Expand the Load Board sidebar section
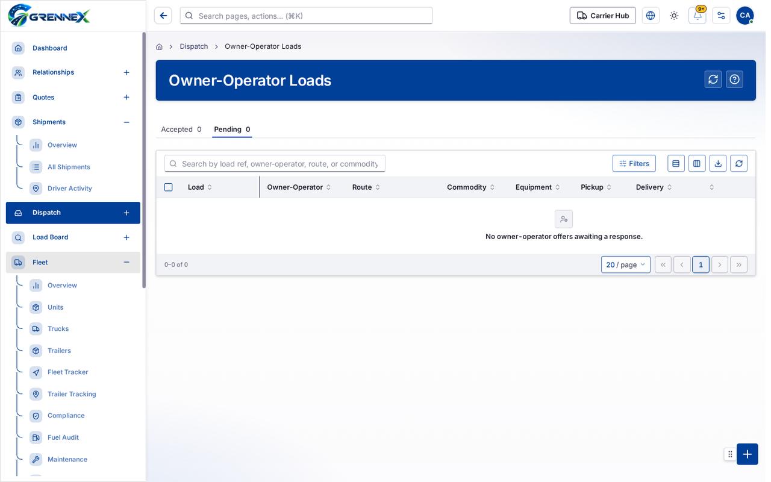Screen dimensions: 771x482 click(x=126, y=237)
